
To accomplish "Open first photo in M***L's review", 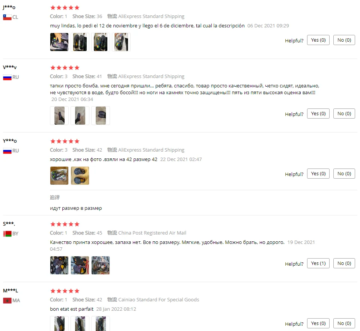I will pyautogui.click(x=59, y=323).
